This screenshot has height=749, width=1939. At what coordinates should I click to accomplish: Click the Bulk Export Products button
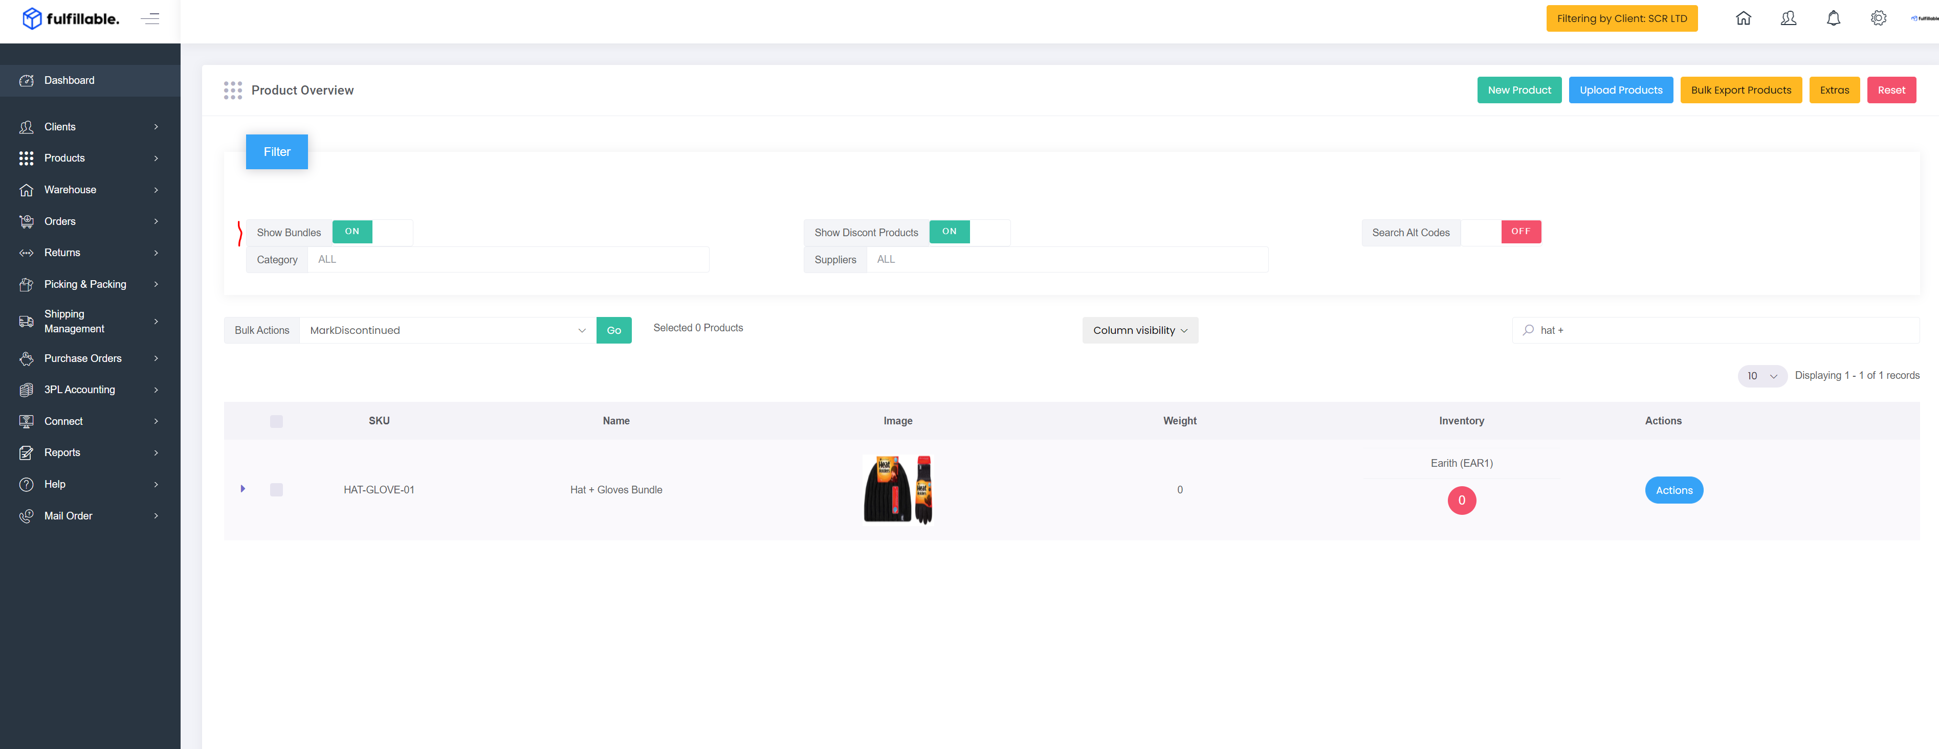pyautogui.click(x=1740, y=90)
